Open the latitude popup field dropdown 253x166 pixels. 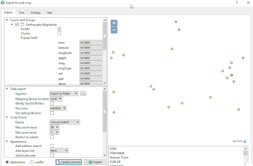[91, 48]
